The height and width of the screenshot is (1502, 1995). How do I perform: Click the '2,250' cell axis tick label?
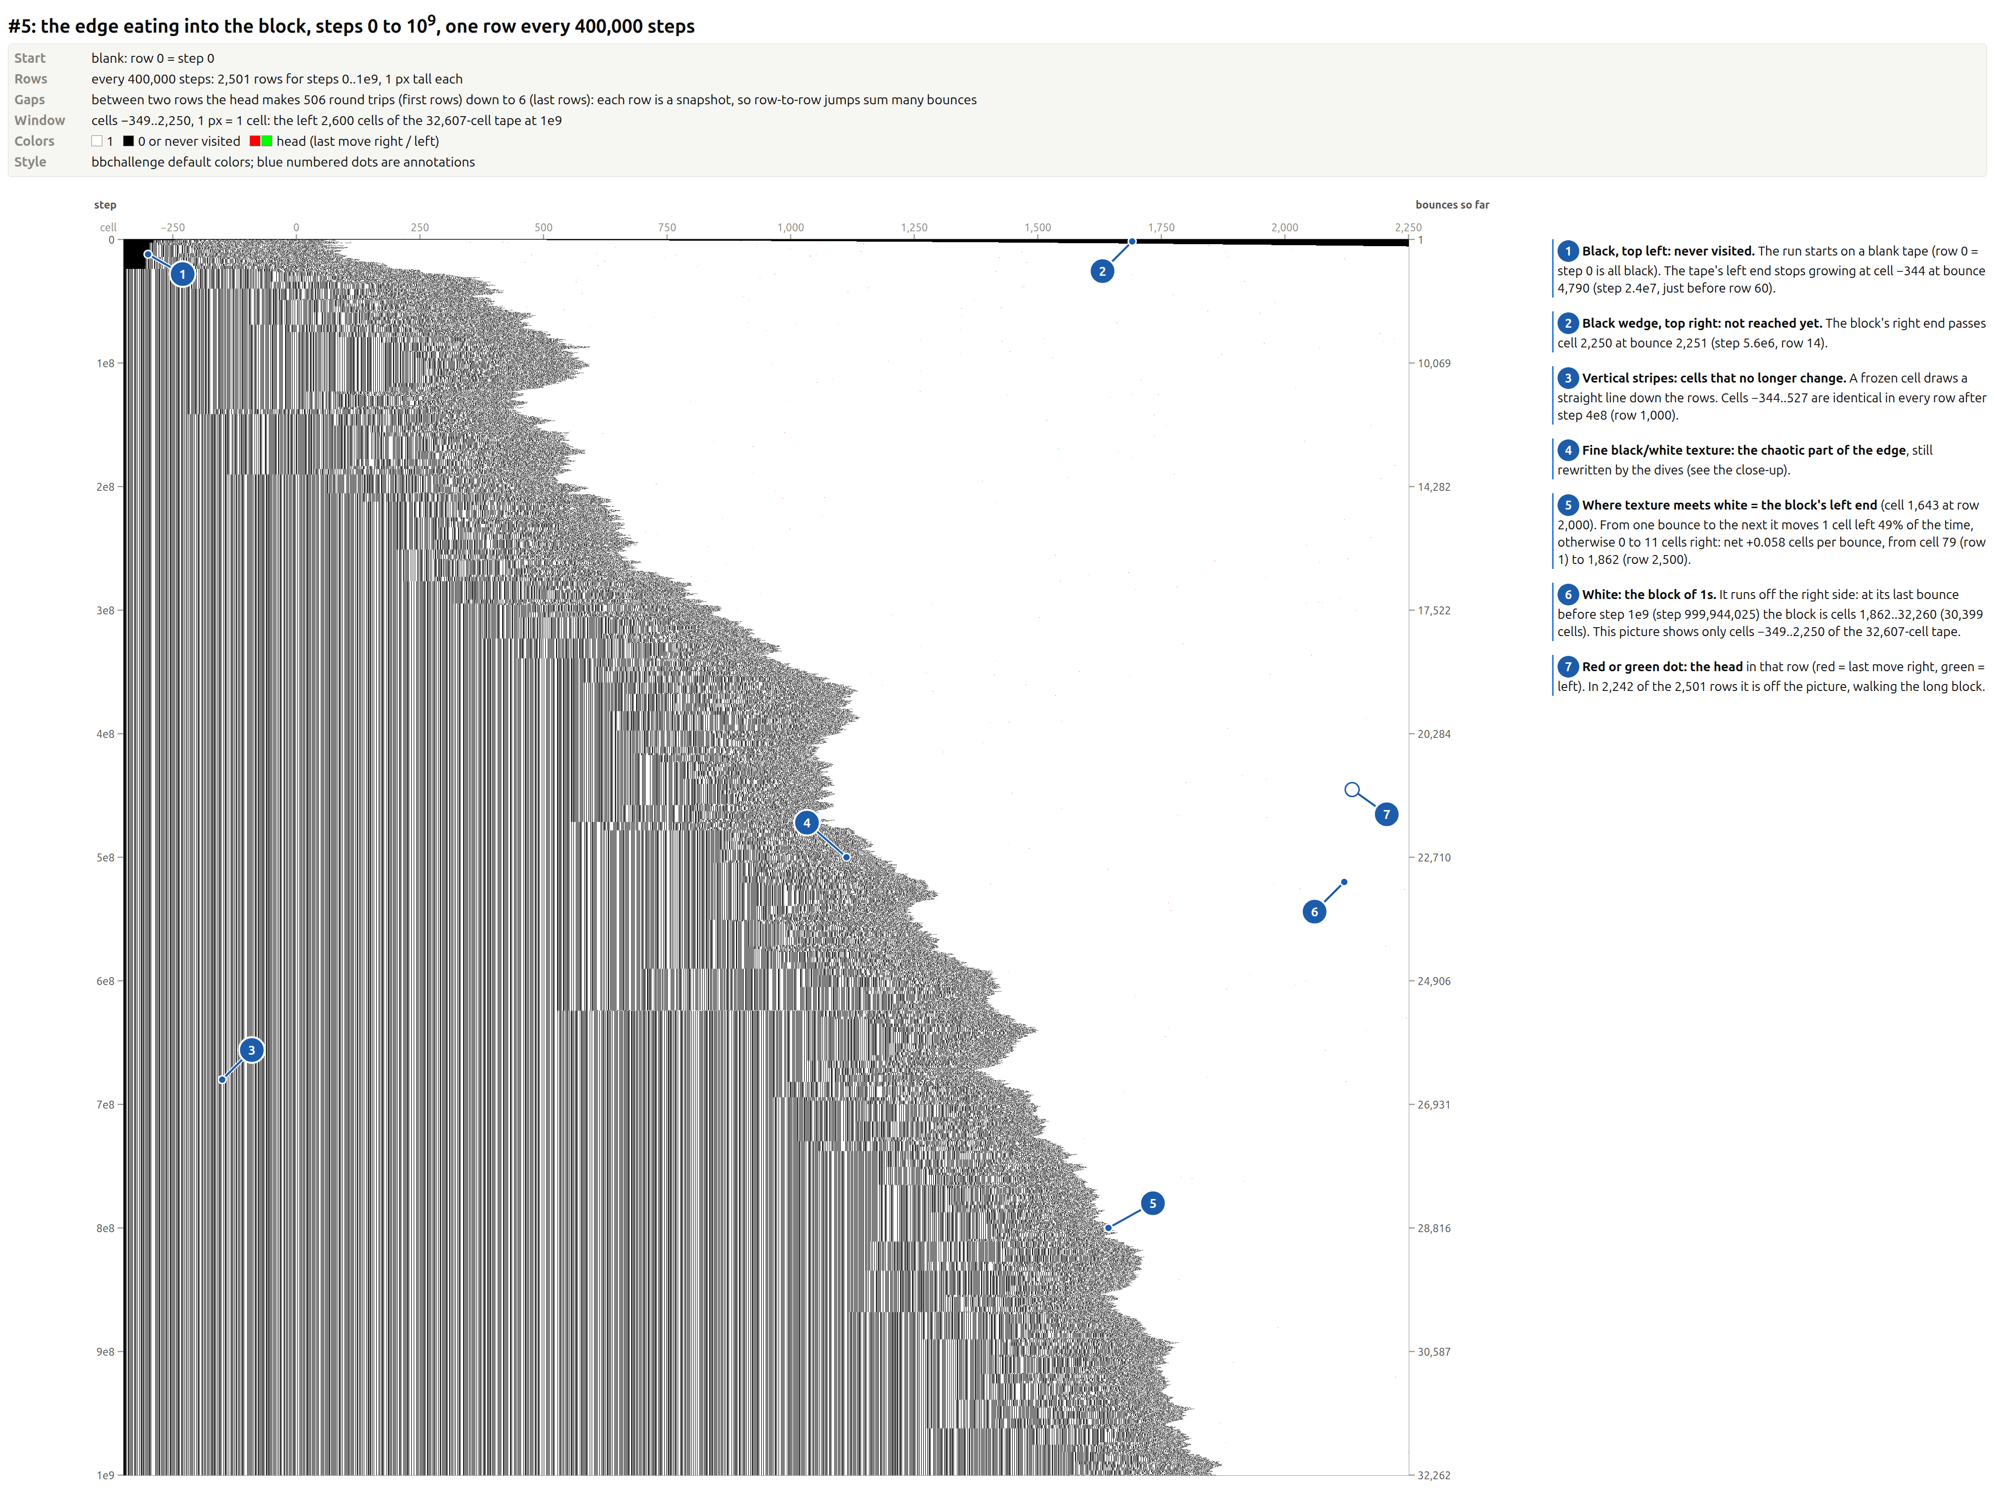[1408, 228]
